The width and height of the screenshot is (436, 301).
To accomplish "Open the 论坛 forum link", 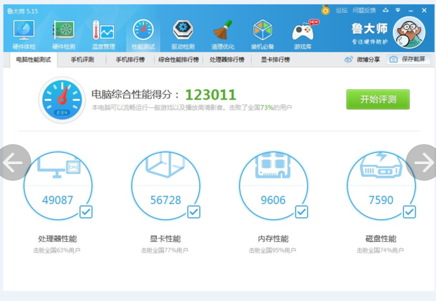I will [x=342, y=11].
